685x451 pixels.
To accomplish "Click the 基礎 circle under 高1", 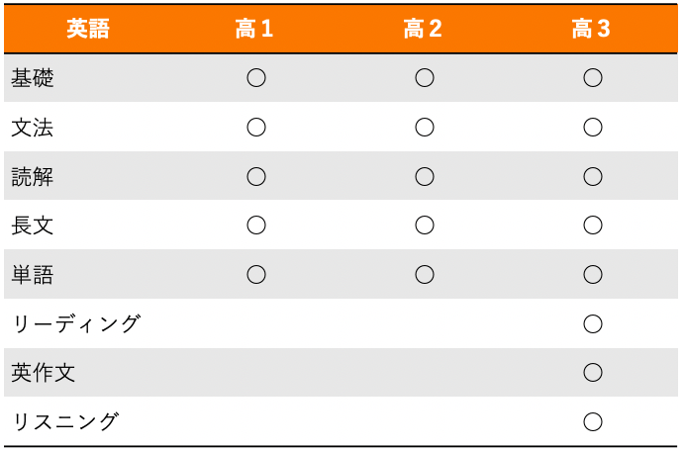I will [x=256, y=78].
